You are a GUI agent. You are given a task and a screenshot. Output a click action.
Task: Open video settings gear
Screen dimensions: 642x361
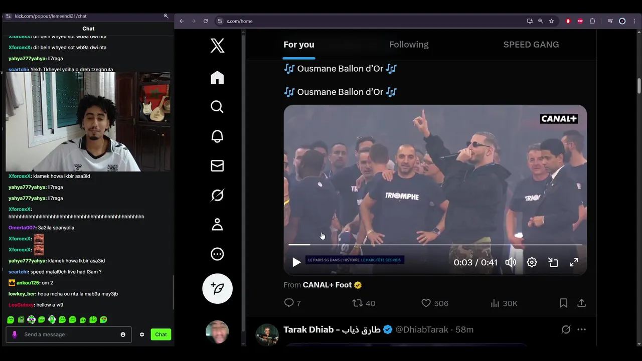click(x=532, y=262)
